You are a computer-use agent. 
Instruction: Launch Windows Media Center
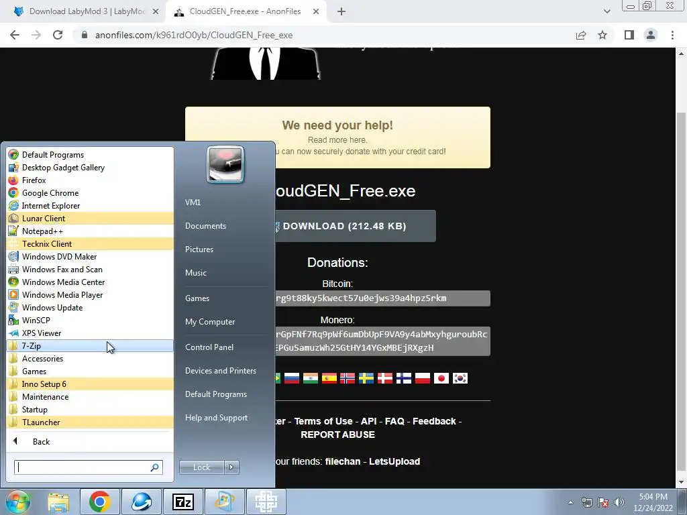pyautogui.click(x=91, y=282)
